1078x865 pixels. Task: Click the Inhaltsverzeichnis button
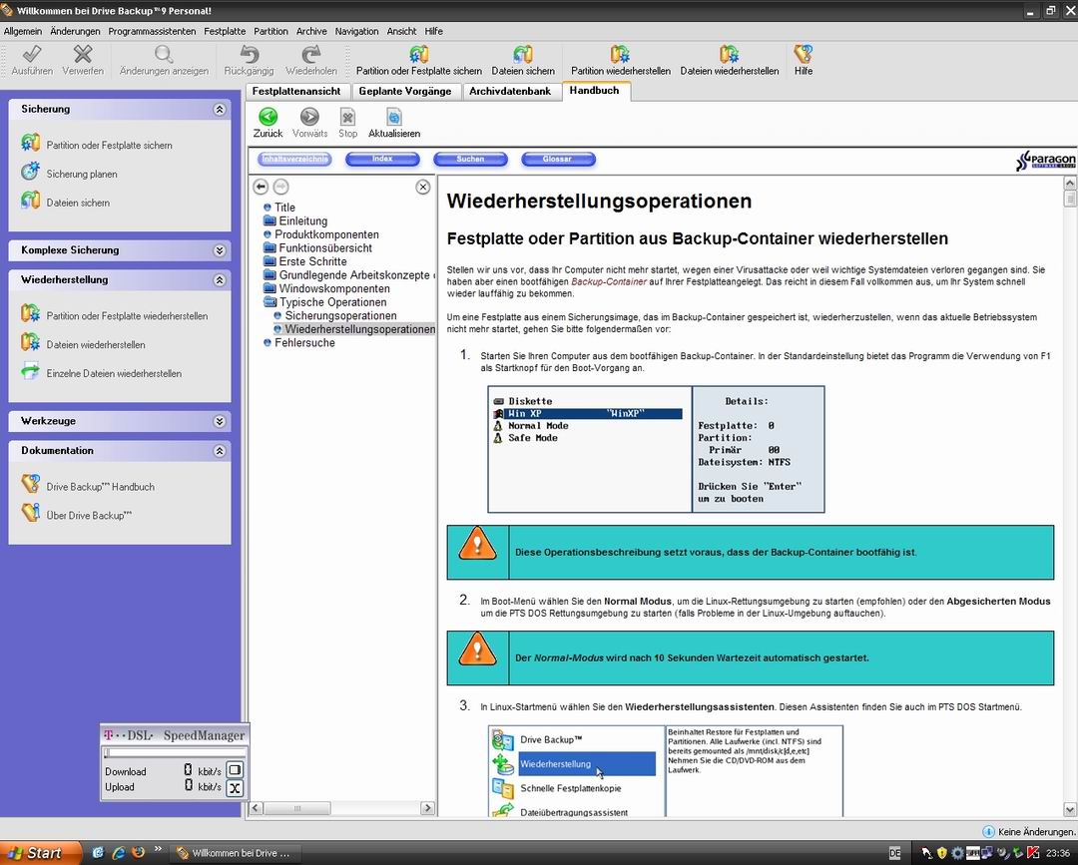point(294,159)
